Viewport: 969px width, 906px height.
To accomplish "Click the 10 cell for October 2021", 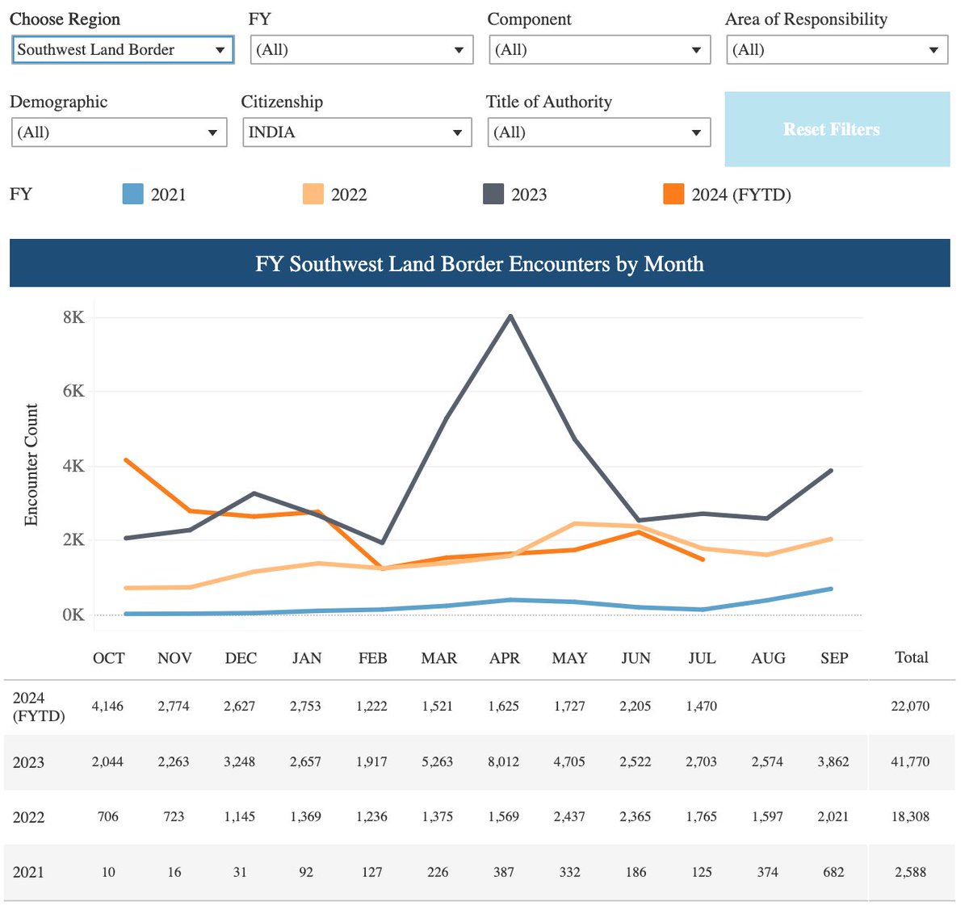I will click(108, 872).
